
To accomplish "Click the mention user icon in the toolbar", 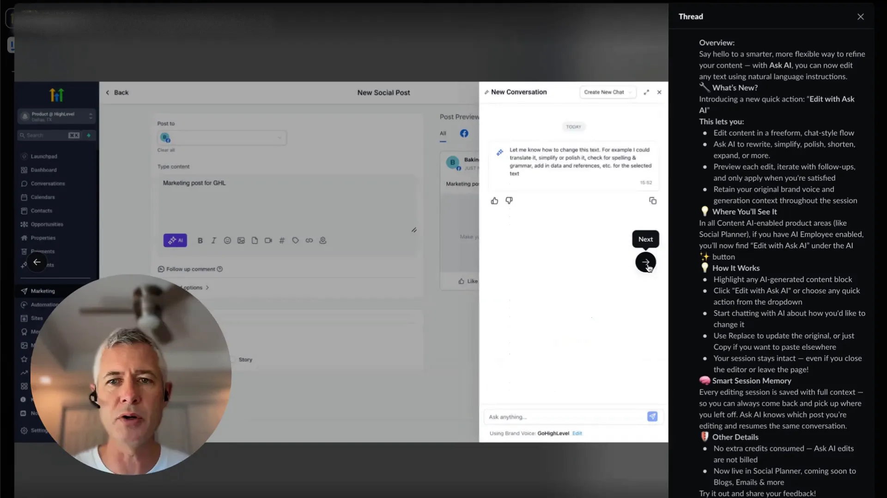I will coord(323,240).
